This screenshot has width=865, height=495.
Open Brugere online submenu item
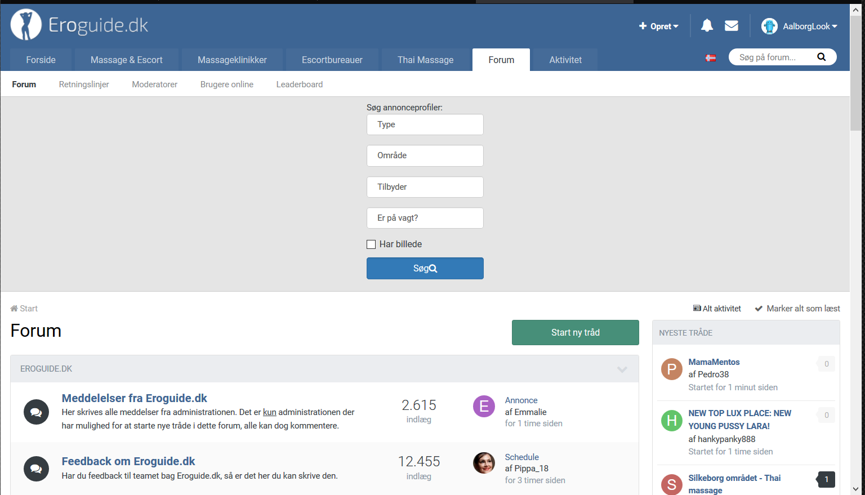tap(227, 84)
